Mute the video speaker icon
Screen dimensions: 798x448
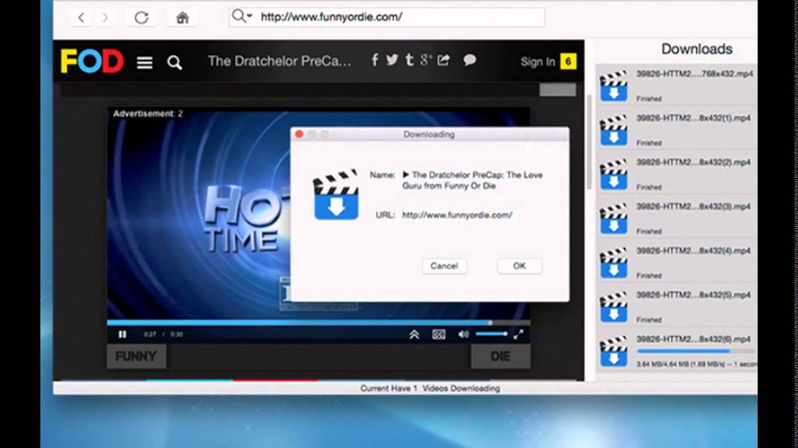(x=463, y=334)
